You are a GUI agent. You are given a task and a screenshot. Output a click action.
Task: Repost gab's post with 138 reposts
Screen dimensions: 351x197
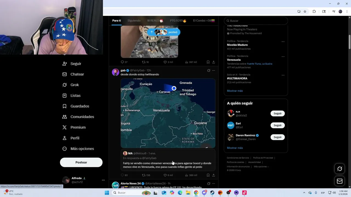[146, 175]
